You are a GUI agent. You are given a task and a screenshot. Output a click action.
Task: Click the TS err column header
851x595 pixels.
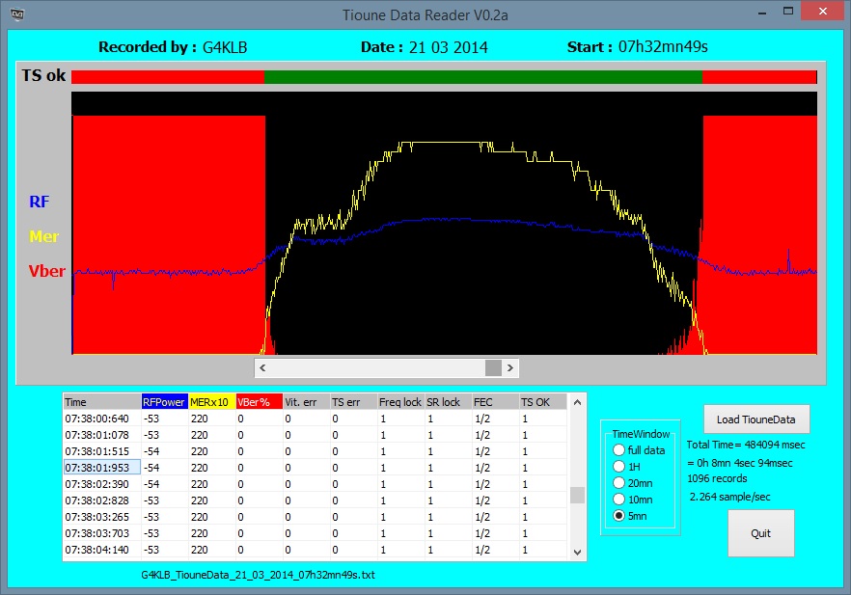(353, 402)
